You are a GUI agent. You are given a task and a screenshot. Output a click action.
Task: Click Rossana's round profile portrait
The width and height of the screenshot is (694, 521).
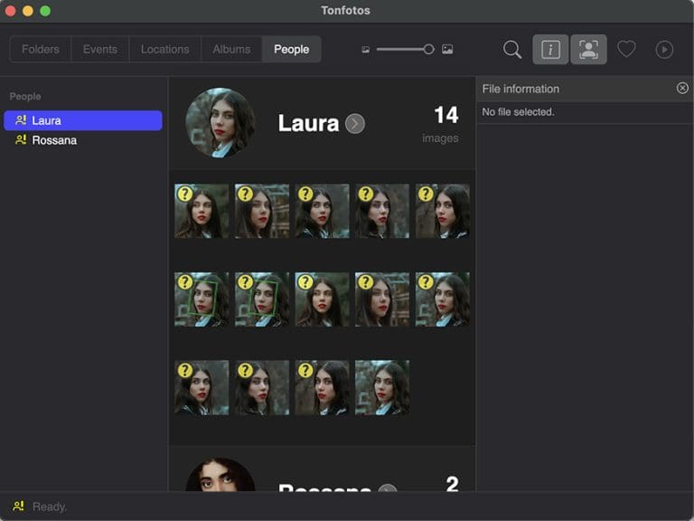click(220, 475)
